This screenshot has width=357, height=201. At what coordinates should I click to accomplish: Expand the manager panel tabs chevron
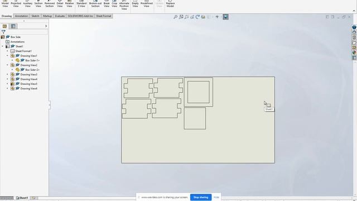coord(46,26)
